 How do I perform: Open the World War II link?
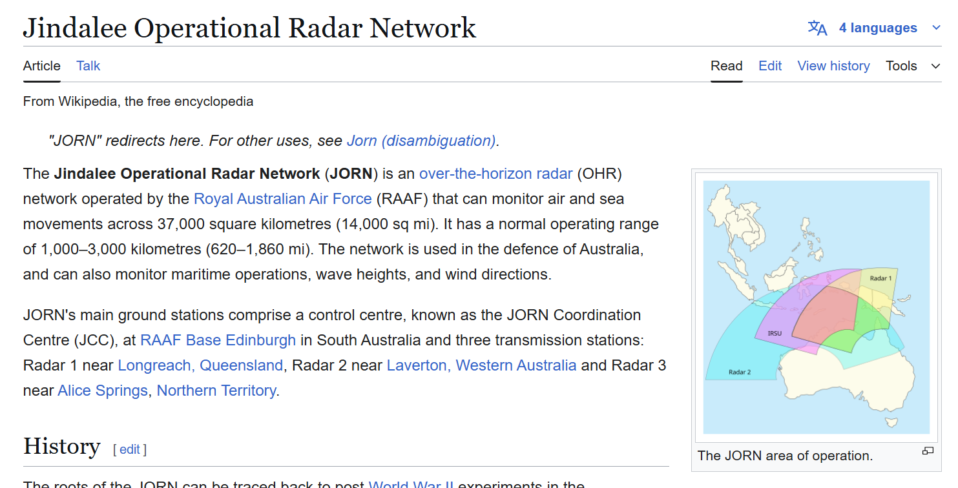411,484
